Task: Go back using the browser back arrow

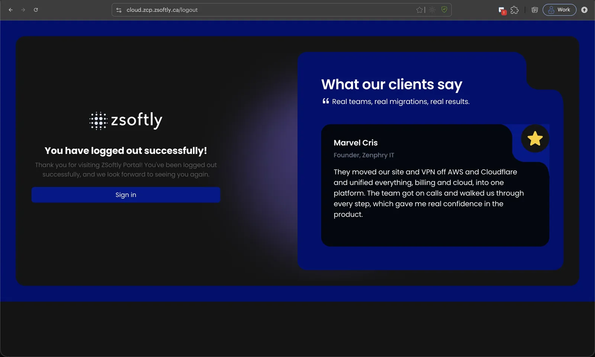Action: click(11, 10)
